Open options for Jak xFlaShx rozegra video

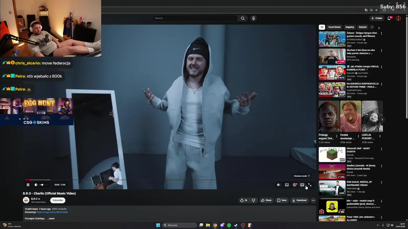click(382, 67)
